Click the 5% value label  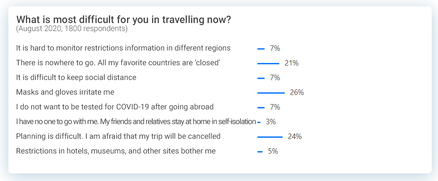pos(273,152)
